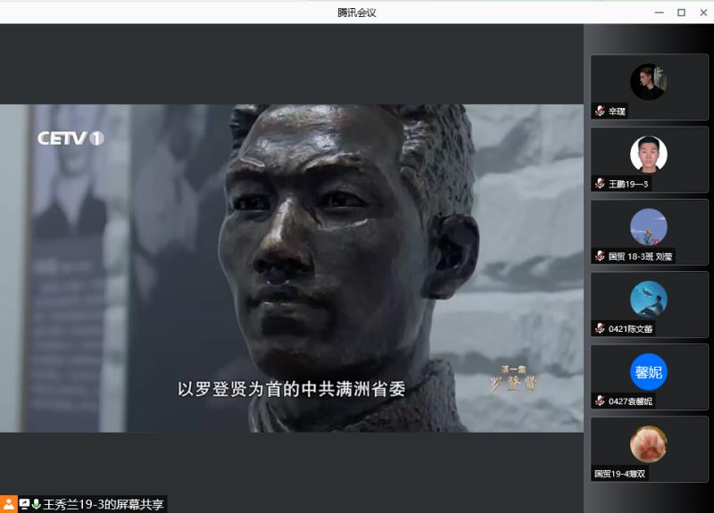The height and width of the screenshot is (513, 714).
Task: Click the name label 国贸 18-3班 刘莹
Action: click(640, 256)
